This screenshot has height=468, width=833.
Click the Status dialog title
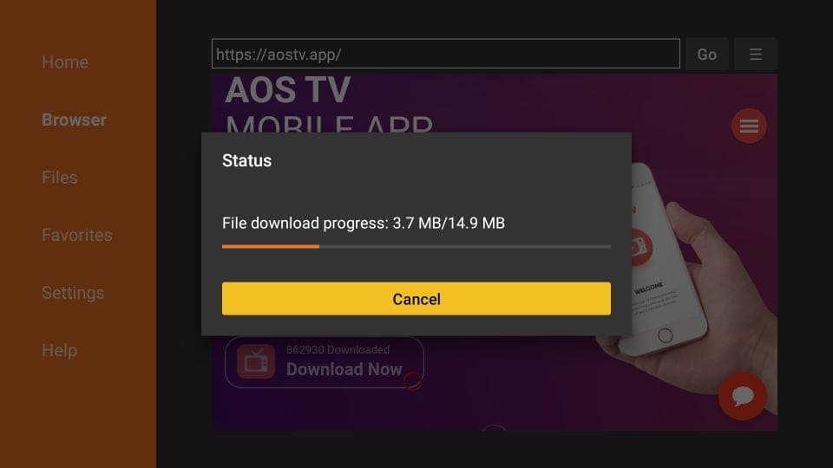pyautogui.click(x=246, y=161)
